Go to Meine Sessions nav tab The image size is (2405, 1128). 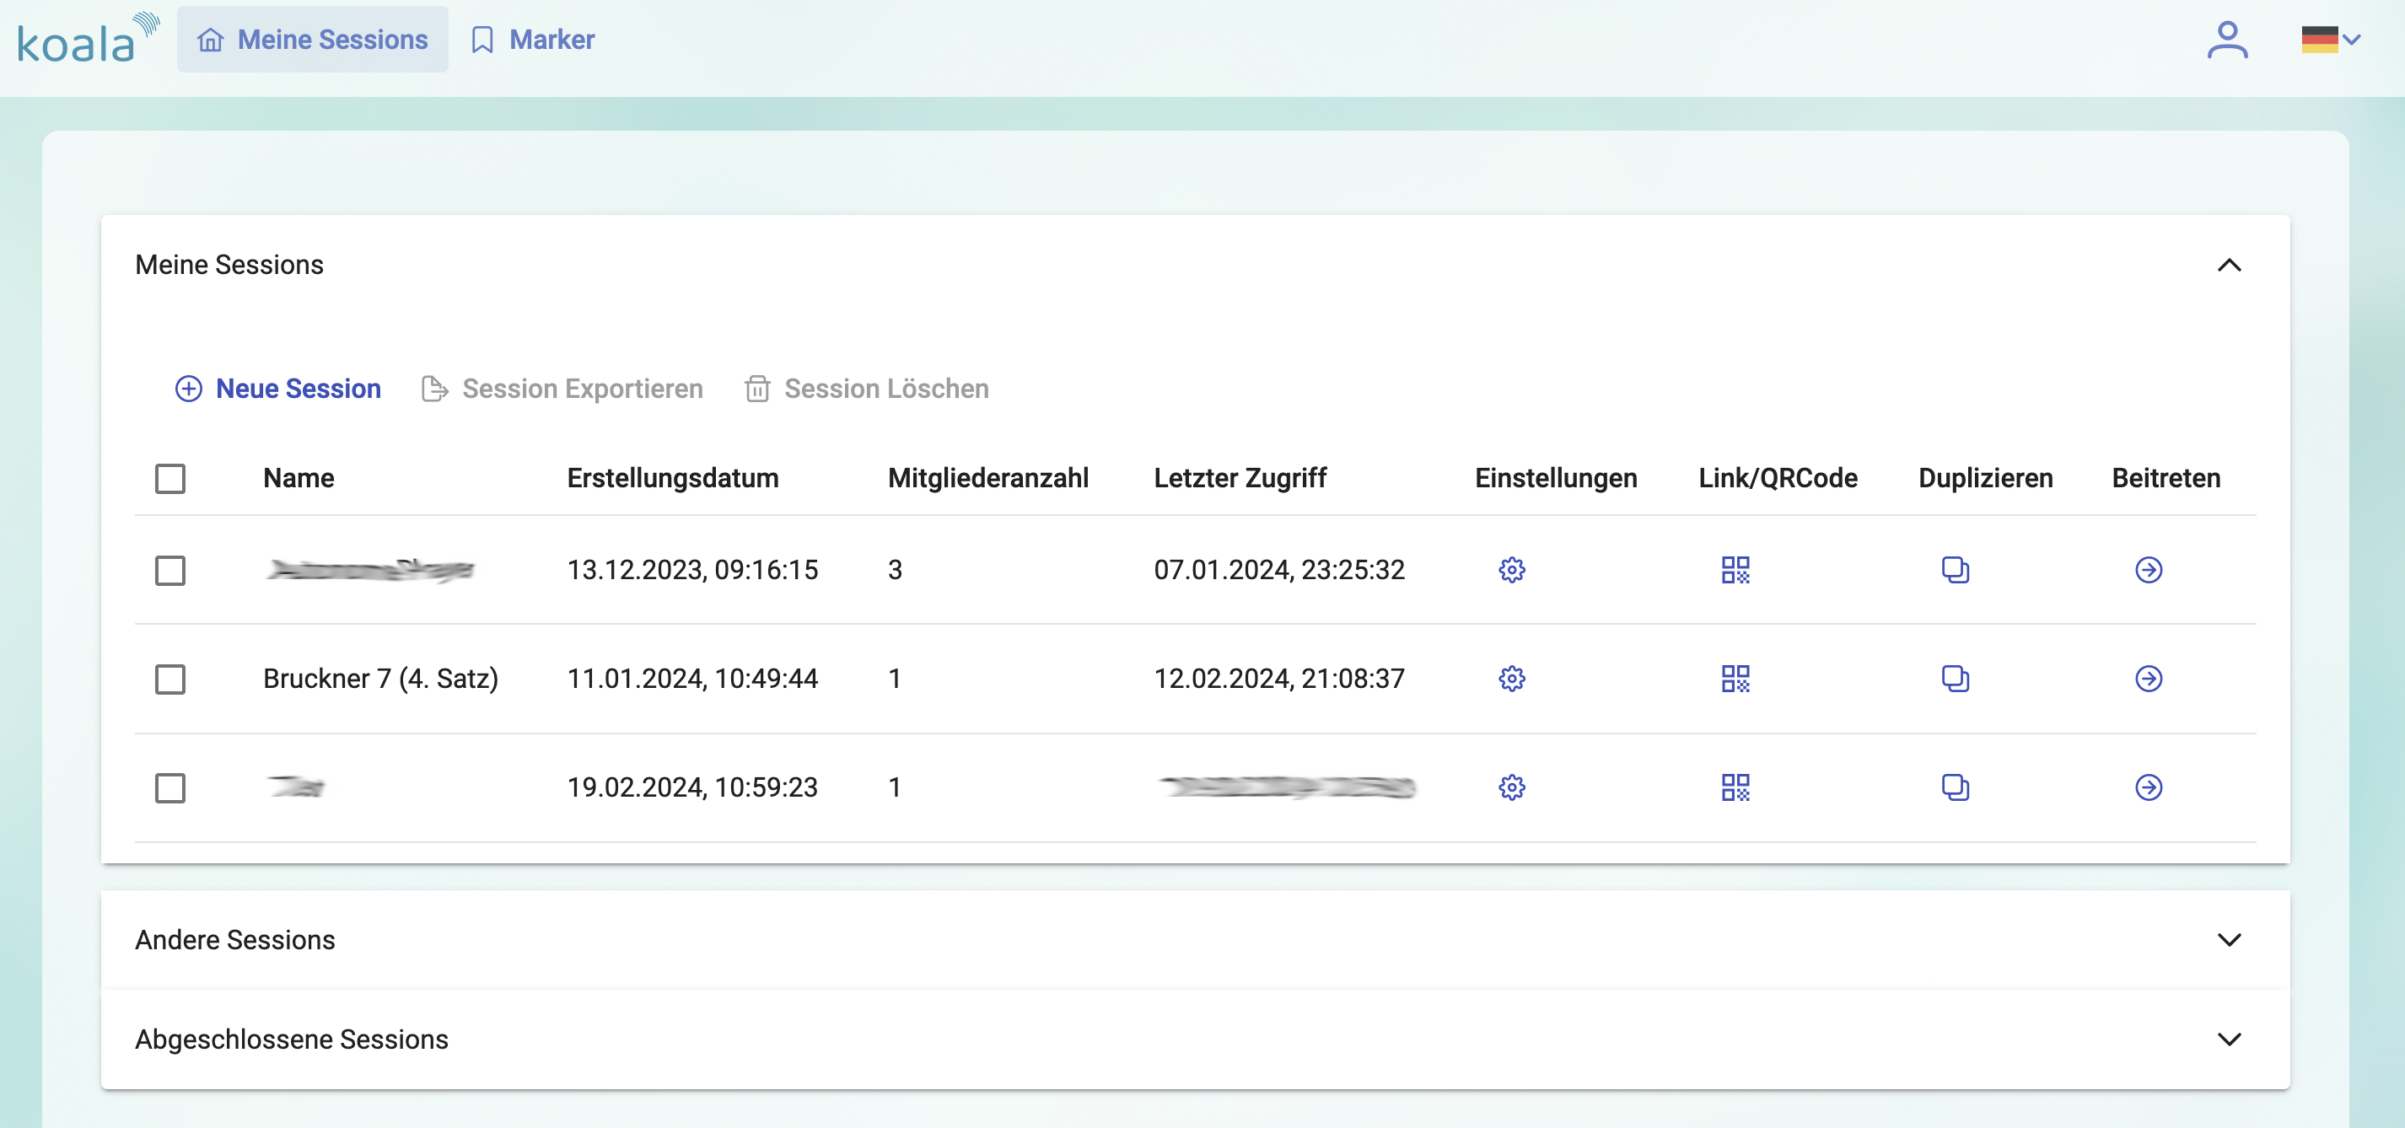point(313,39)
